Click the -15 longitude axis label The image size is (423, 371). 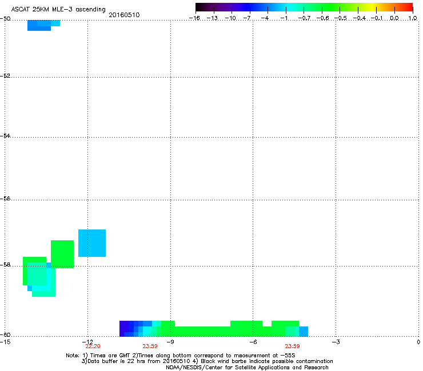5,342
